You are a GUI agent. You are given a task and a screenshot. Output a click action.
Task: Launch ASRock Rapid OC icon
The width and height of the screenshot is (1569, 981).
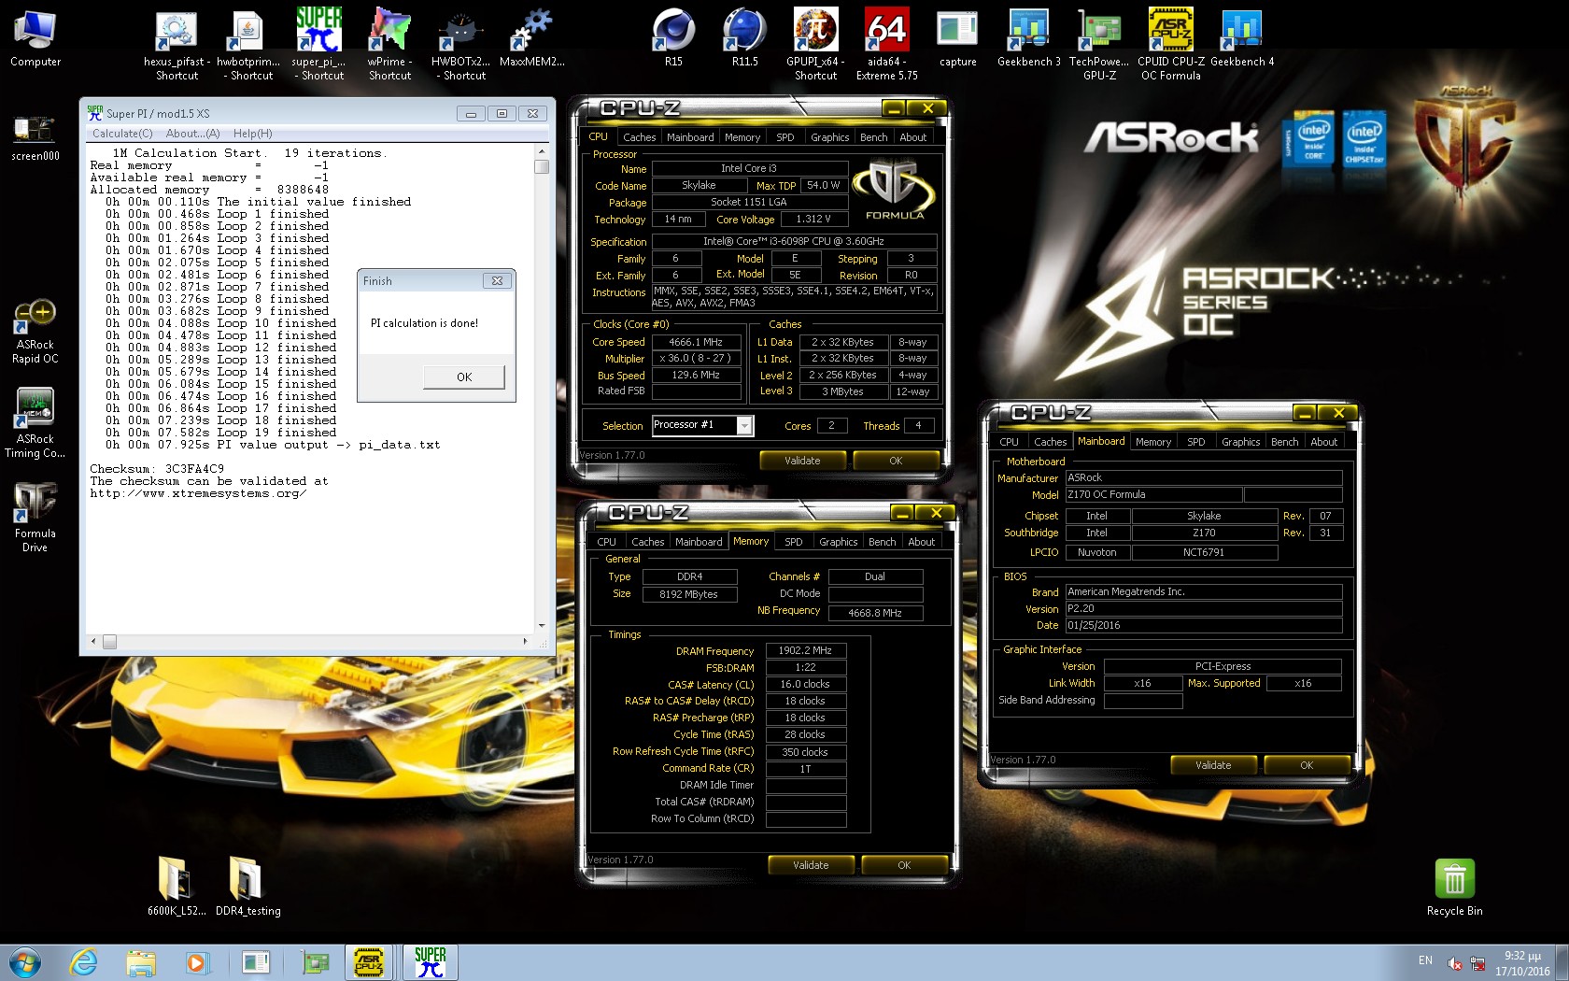pos(35,333)
